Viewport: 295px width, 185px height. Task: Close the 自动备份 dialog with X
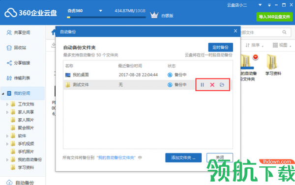tap(236, 31)
